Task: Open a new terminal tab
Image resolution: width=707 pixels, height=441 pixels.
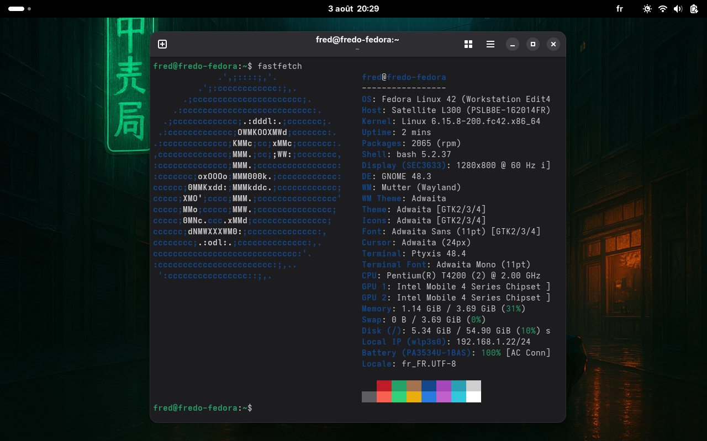Action: point(162,44)
